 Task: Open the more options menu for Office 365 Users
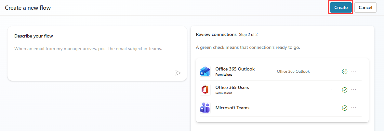click(354, 90)
